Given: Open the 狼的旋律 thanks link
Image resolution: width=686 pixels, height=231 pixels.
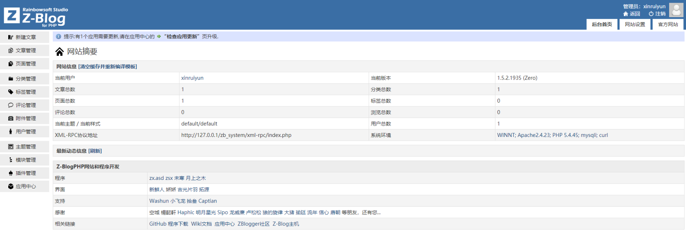Looking at the screenshot, I should (273, 213).
